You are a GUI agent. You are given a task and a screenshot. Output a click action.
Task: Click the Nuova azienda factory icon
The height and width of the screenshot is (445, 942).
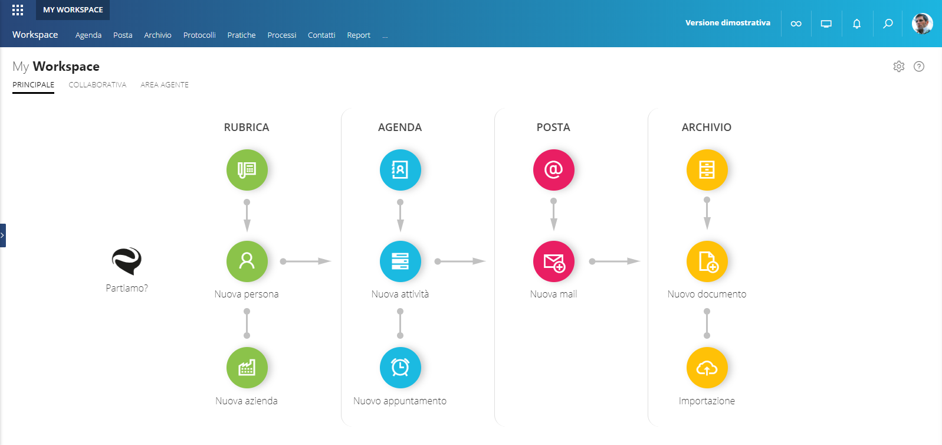click(247, 368)
